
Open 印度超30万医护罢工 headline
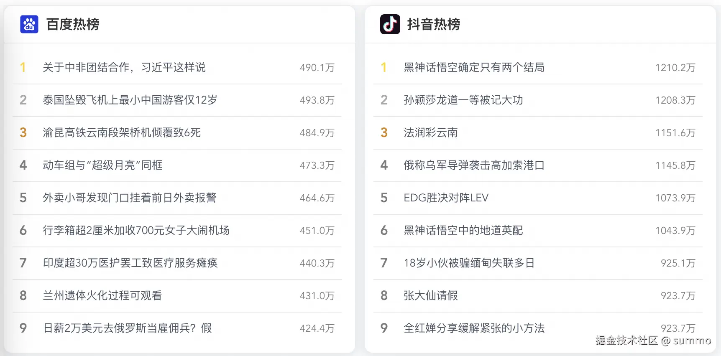click(130, 263)
